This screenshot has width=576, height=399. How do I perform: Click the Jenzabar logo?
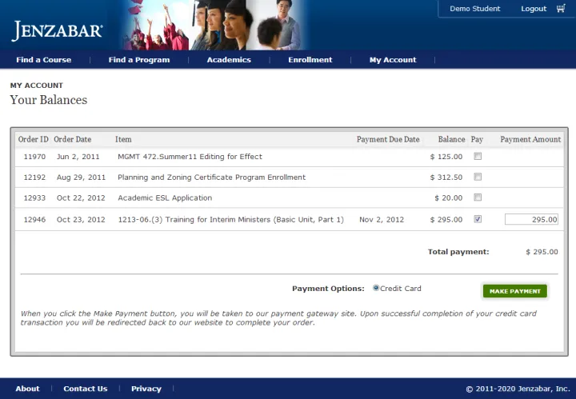click(x=58, y=31)
